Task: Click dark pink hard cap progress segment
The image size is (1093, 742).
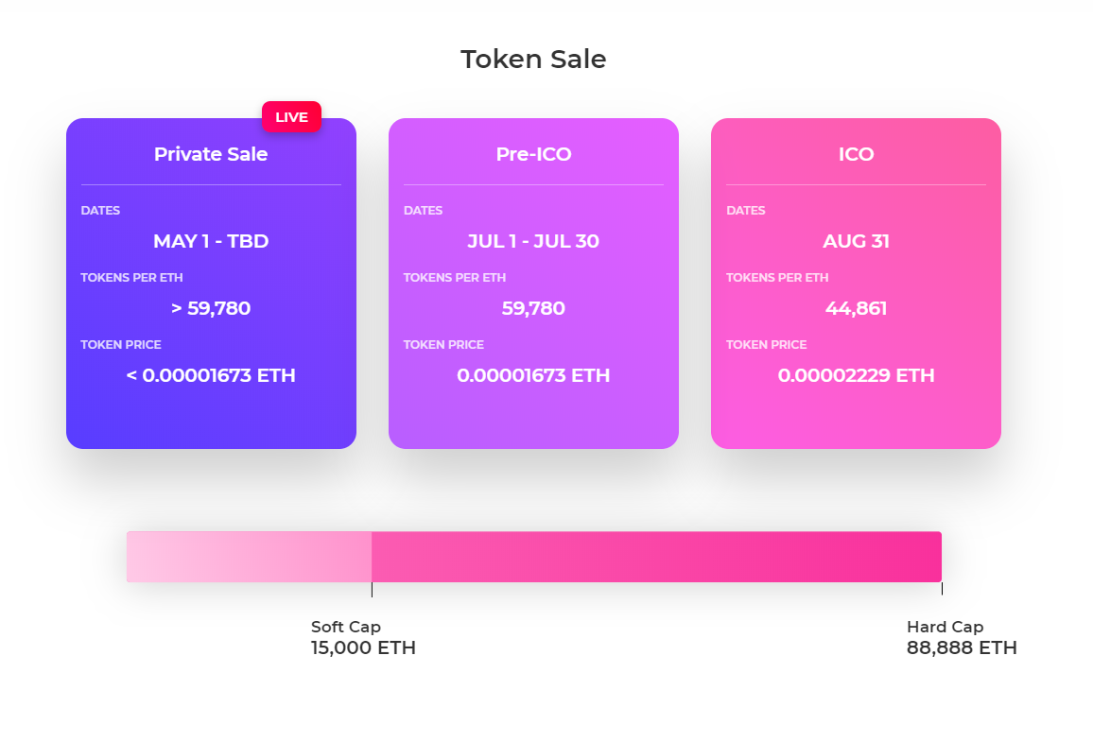Action: click(656, 557)
